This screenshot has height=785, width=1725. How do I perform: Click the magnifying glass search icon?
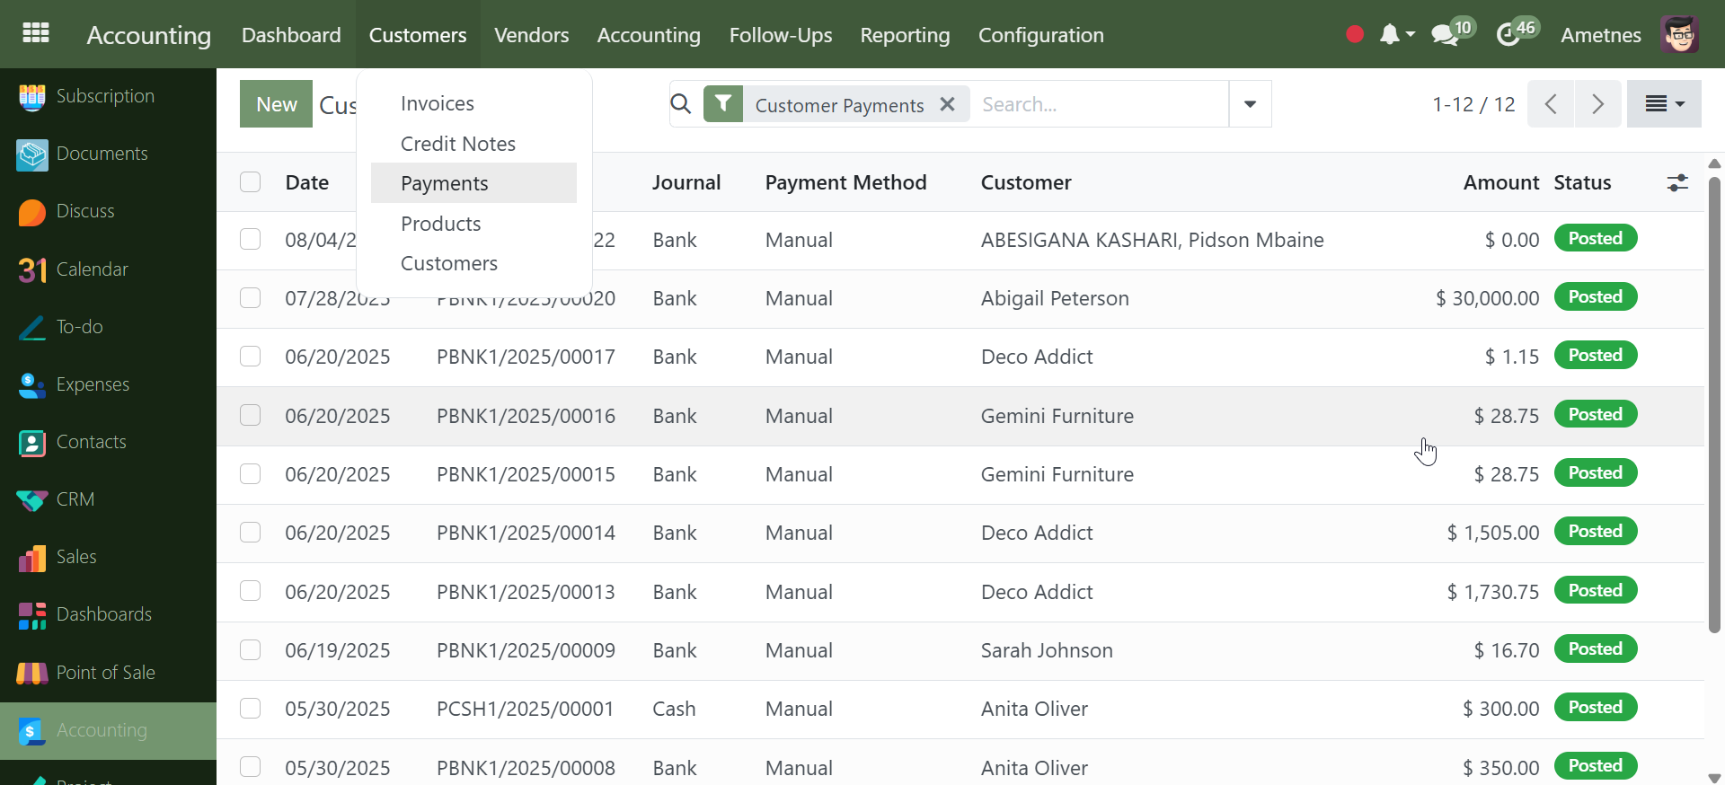681,104
